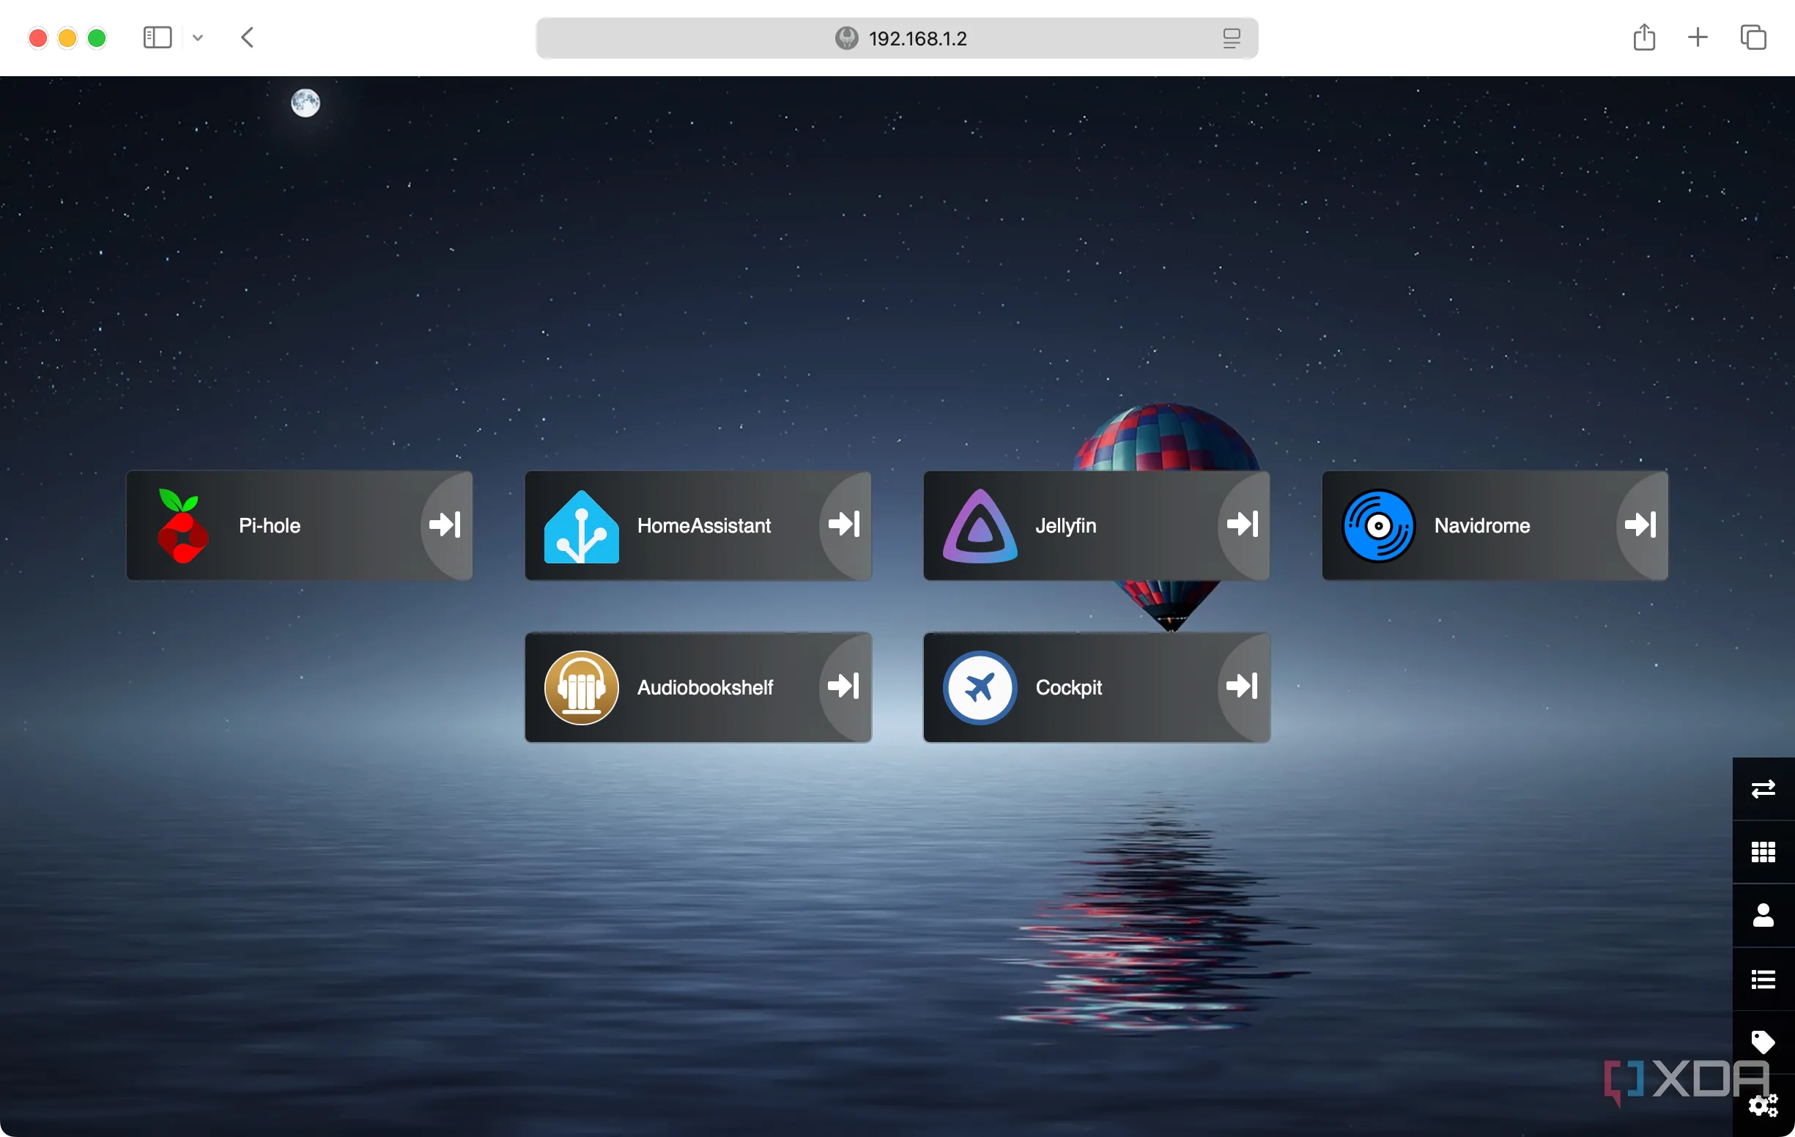Open the user profile from the sidebar
Image resolution: width=1795 pixels, height=1137 pixels.
[1763, 915]
